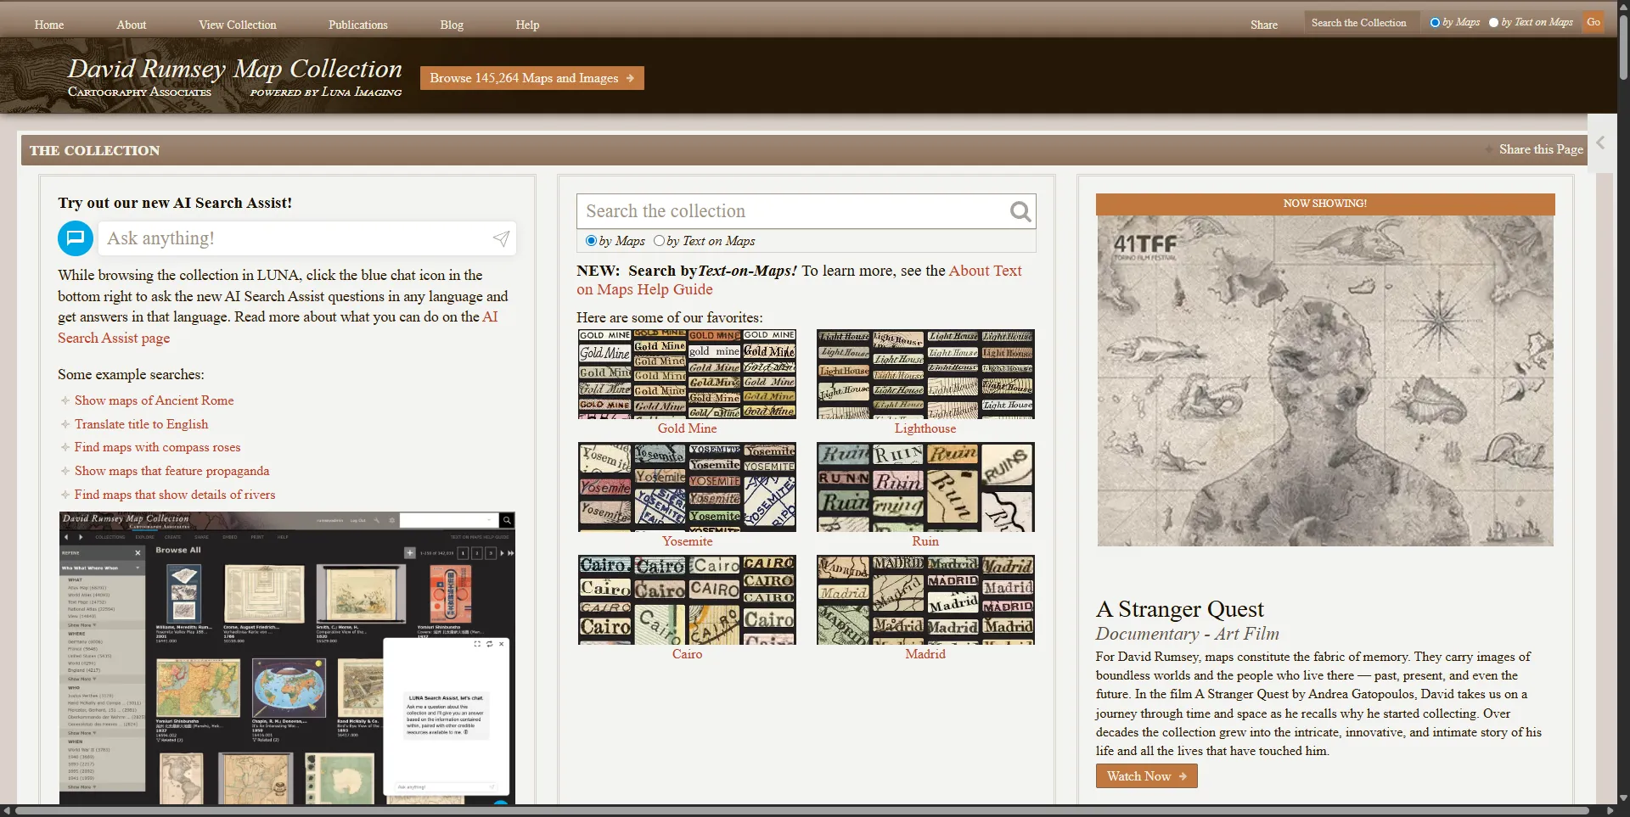Open the Publications menu item
The height and width of the screenshot is (817, 1630).
pyautogui.click(x=357, y=25)
